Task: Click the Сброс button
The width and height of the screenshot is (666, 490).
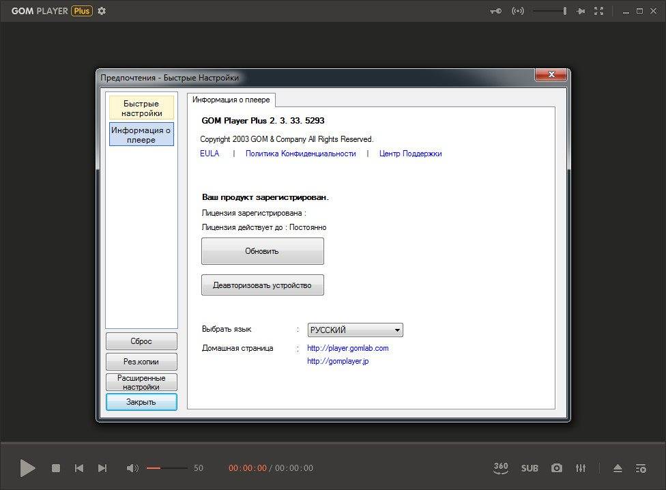Action: tap(141, 341)
